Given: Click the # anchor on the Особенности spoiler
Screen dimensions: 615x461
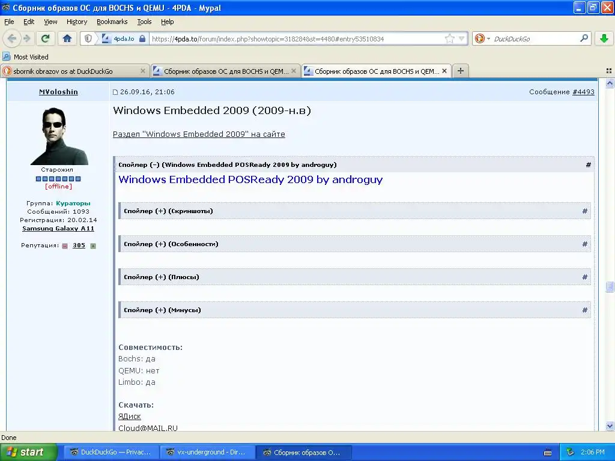Looking at the screenshot, I should 585,244.
